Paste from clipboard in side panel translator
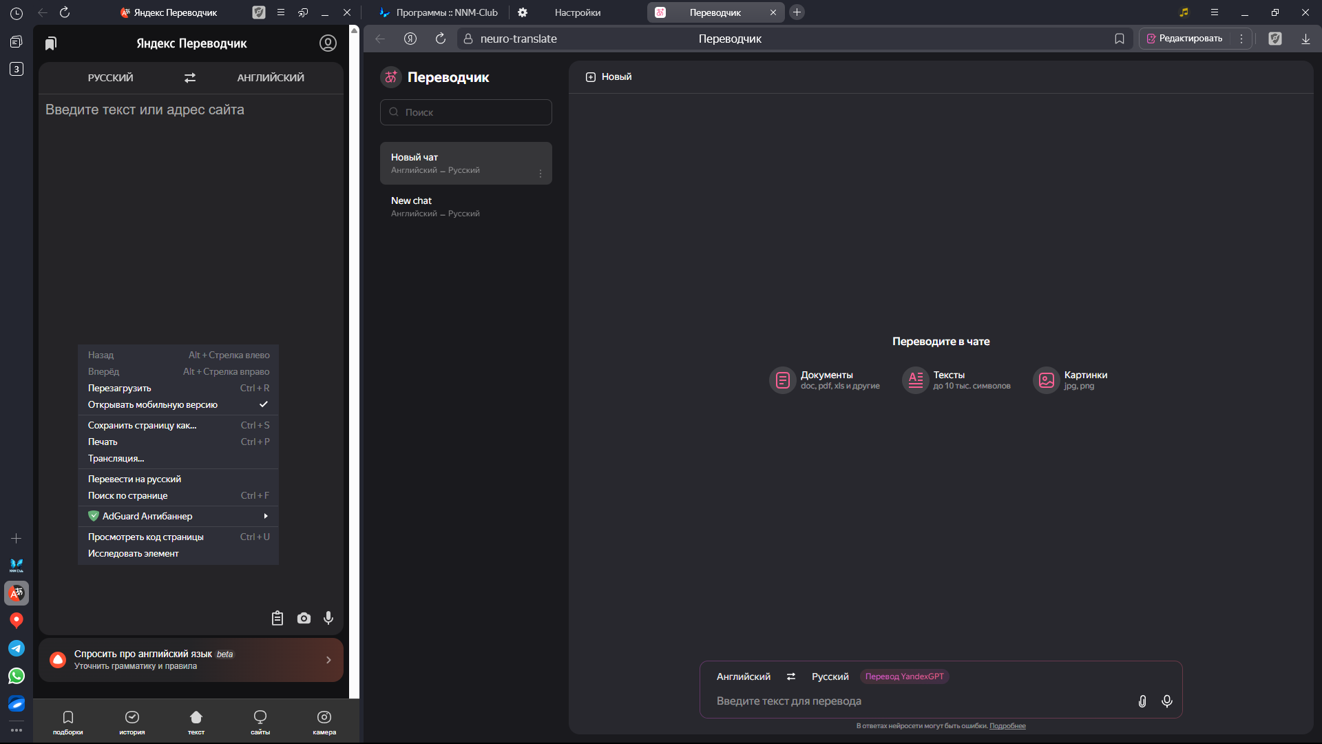 tap(277, 618)
